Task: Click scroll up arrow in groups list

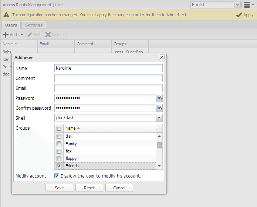Action: [x=159, y=136]
